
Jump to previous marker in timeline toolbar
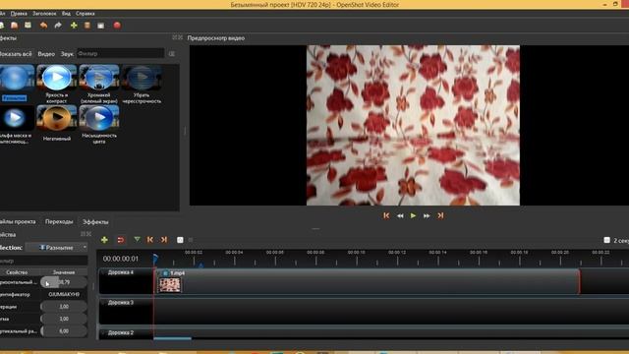(150, 240)
